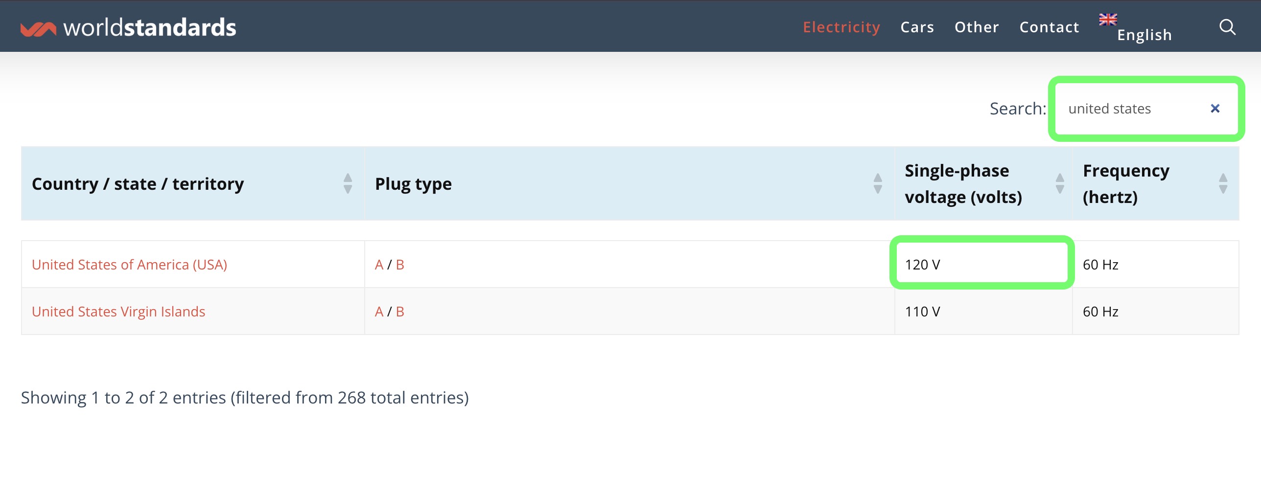Open the Cars menu
Screen dimensions: 1261x493
point(917,27)
